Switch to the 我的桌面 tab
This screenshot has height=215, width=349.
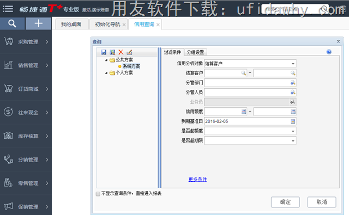[71, 24]
